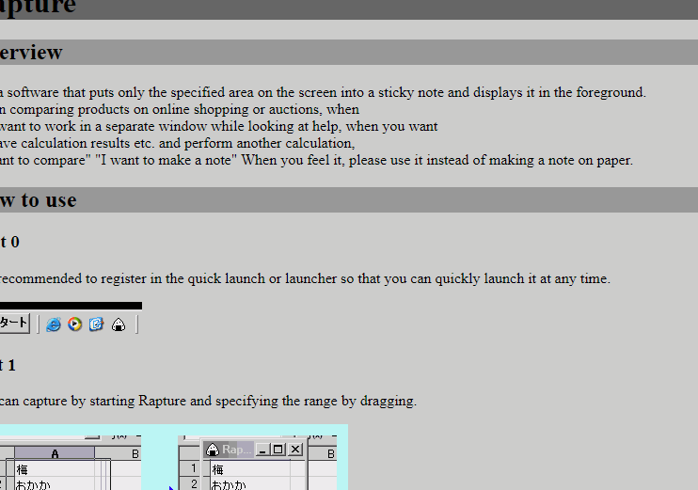Select column A header in the left spreadsheet

(55, 453)
